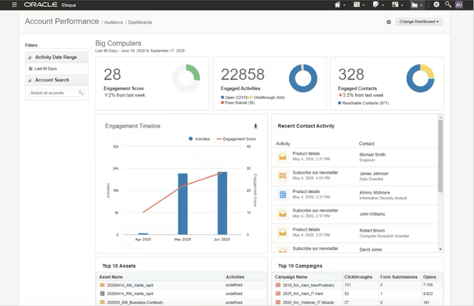Click the Oracle Eloqua logo

(x=50, y=5)
